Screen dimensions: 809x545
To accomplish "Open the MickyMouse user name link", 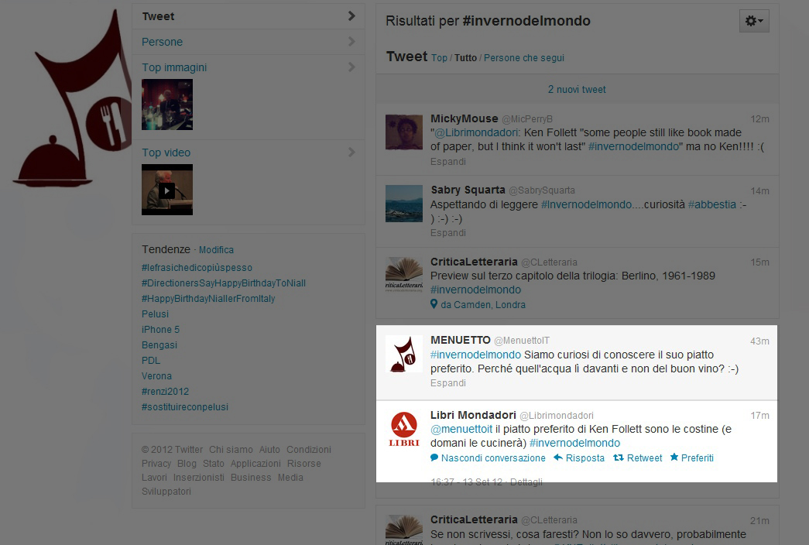I will (x=464, y=118).
